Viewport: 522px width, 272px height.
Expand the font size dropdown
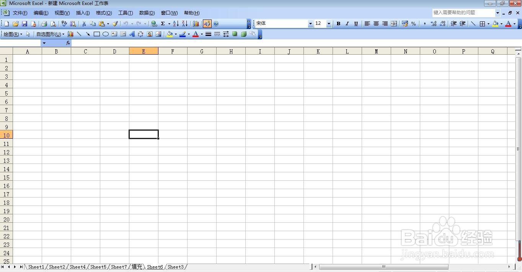point(329,24)
